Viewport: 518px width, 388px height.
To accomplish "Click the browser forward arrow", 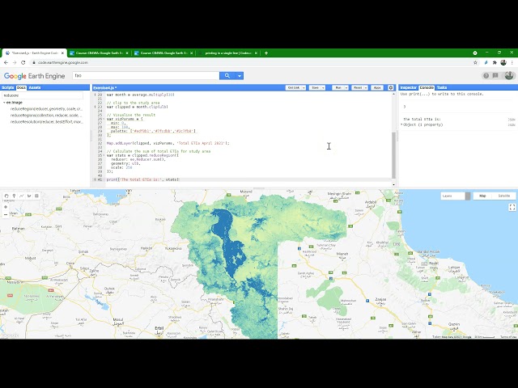I will click(x=15, y=62).
